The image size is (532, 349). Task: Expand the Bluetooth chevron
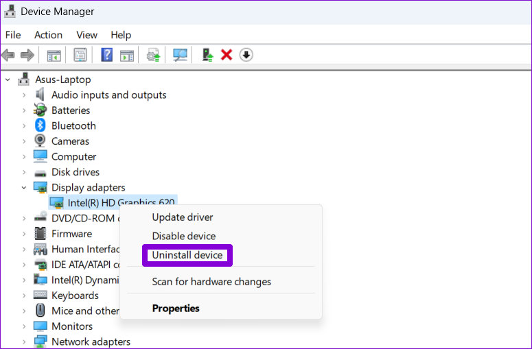pos(24,125)
